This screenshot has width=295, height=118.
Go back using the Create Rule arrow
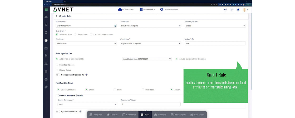[x=57, y=16]
